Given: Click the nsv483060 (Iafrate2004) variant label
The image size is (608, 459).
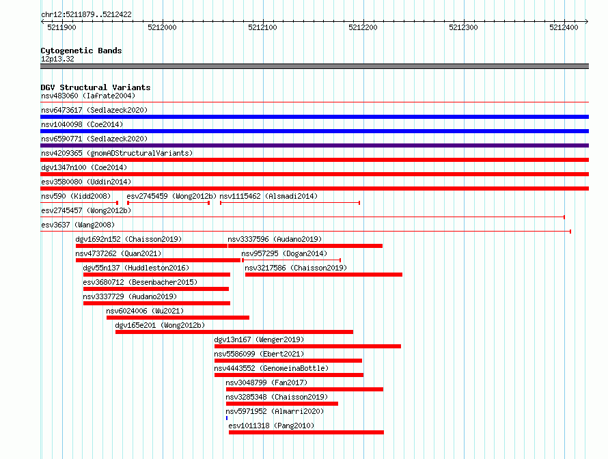Looking at the screenshot, I should [x=88, y=96].
